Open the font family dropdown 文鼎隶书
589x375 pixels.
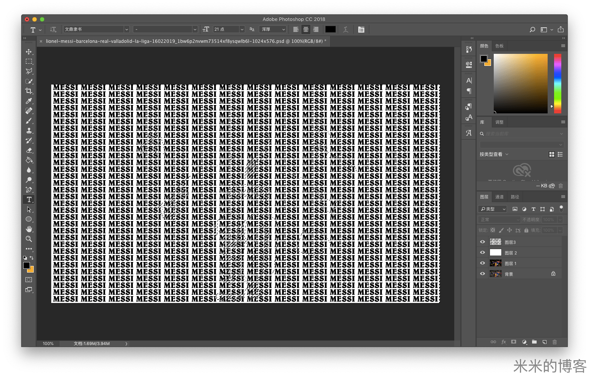pos(126,29)
